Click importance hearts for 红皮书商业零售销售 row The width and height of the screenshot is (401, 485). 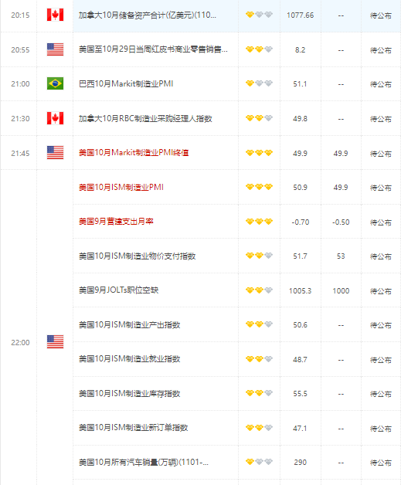[x=259, y=49]
